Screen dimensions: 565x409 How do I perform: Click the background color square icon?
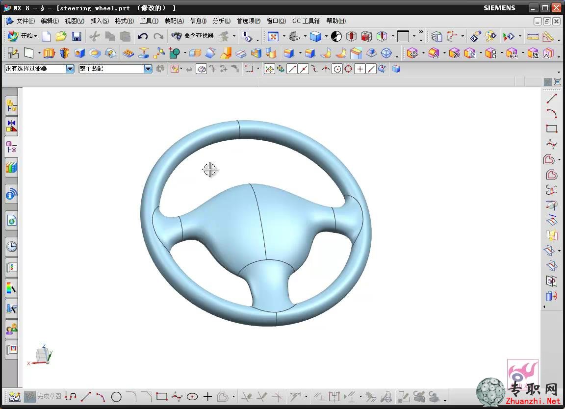(x=403, y=36)
